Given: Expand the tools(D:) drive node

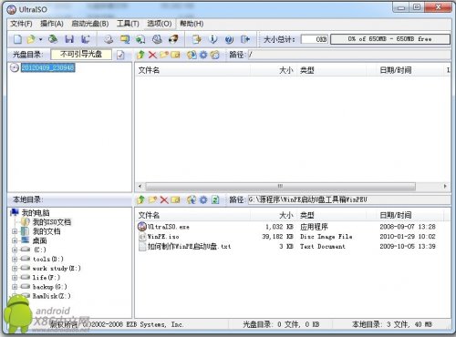Looking at the screenshot, I should click(x=15, y=259).
